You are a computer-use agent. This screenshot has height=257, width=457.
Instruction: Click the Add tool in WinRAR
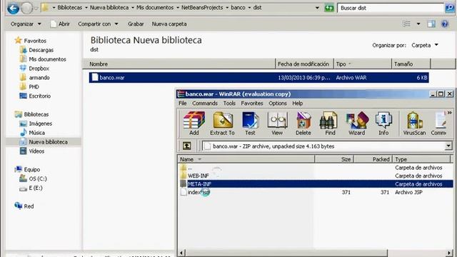[194, 124]
